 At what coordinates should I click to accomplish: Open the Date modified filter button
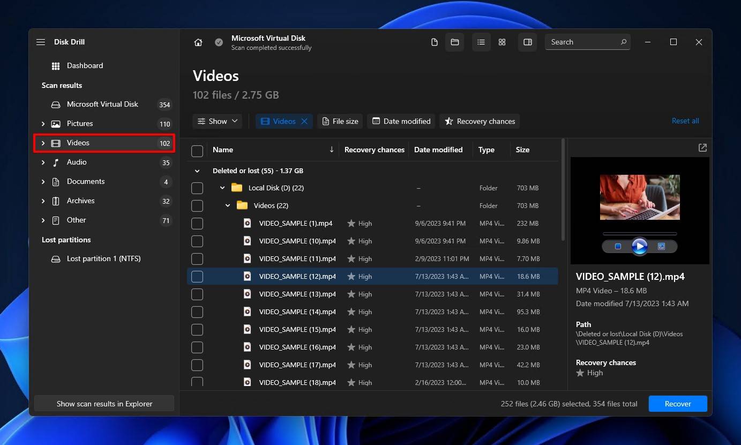click(x=401, y=121)
